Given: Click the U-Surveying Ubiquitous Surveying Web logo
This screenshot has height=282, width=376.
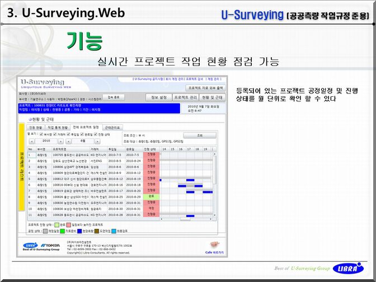Looking at the screenshot, I should tap(45, 84).
